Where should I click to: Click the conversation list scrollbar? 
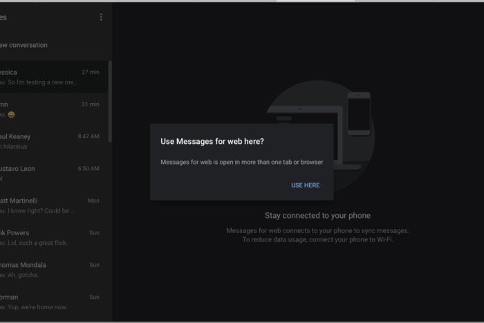(110, 102)
